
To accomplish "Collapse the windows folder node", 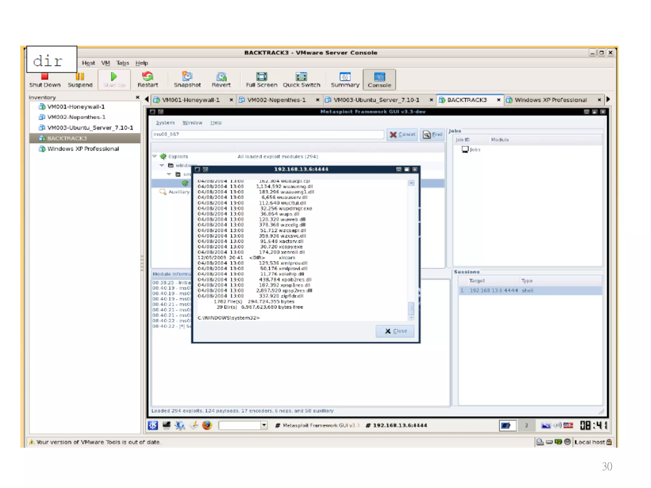I will tap(162, 165).
